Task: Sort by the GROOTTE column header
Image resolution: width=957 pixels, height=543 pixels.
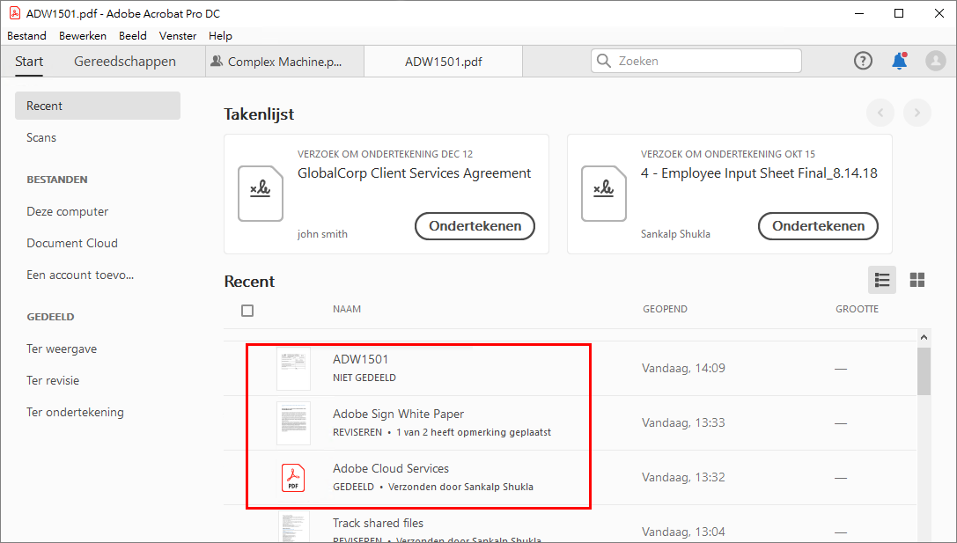Action: pyautogui.click(x=857, y=309)
